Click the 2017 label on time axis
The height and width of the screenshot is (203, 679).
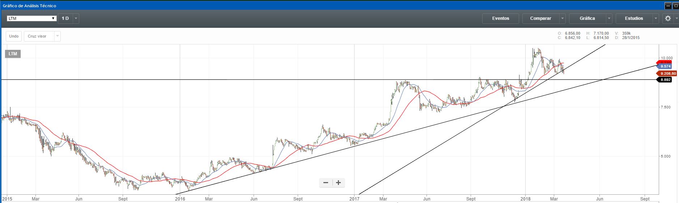(x=355, y=199)
